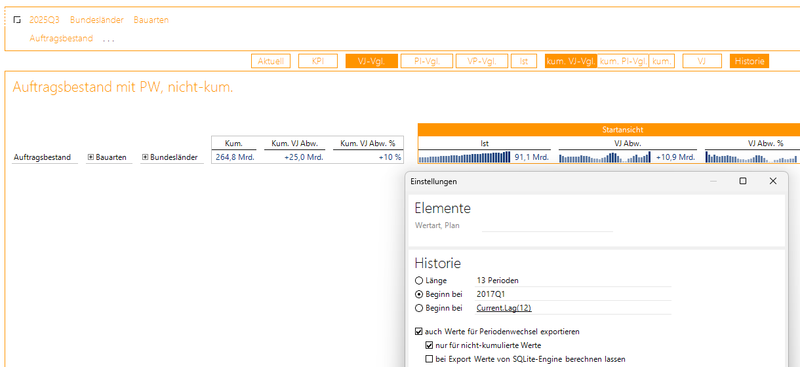800x367 pixels.
Task: Toggle 'nur für nicht-kumulierte Werte' checkbox
Action: (x=430, y=345)
